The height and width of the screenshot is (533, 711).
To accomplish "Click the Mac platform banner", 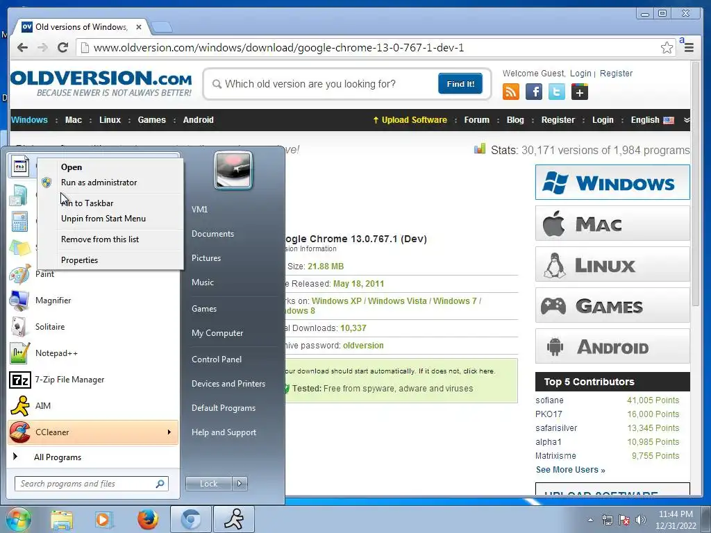I will 612,223.
